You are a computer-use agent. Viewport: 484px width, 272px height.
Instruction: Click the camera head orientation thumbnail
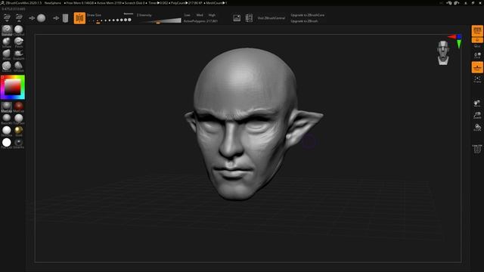point(443,53)
